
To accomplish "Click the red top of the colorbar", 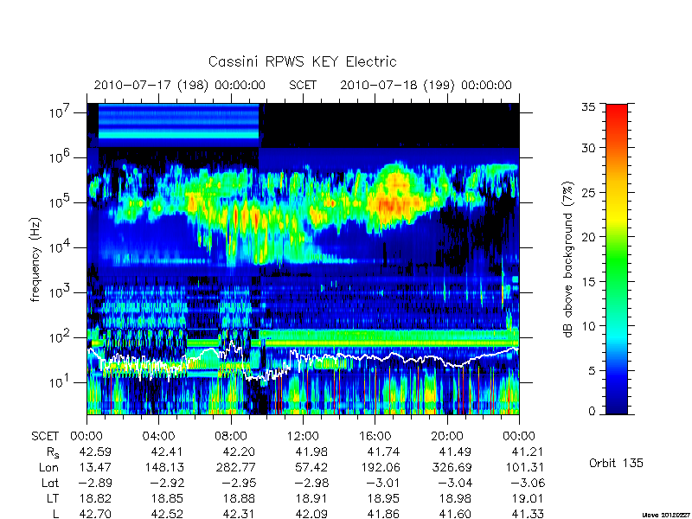I will [x=617, y=112].
